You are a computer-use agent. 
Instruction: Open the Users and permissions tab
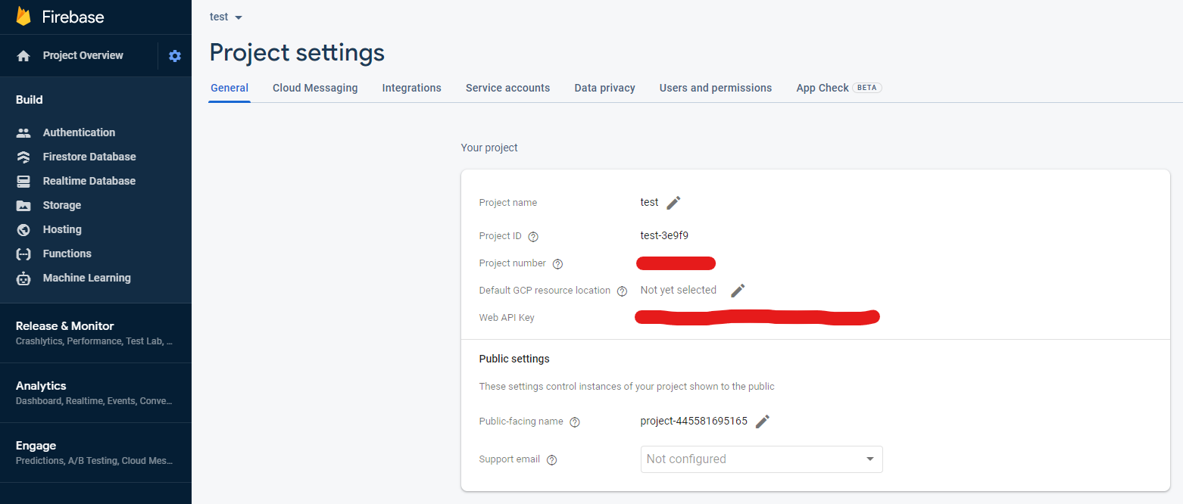[715, 88]
